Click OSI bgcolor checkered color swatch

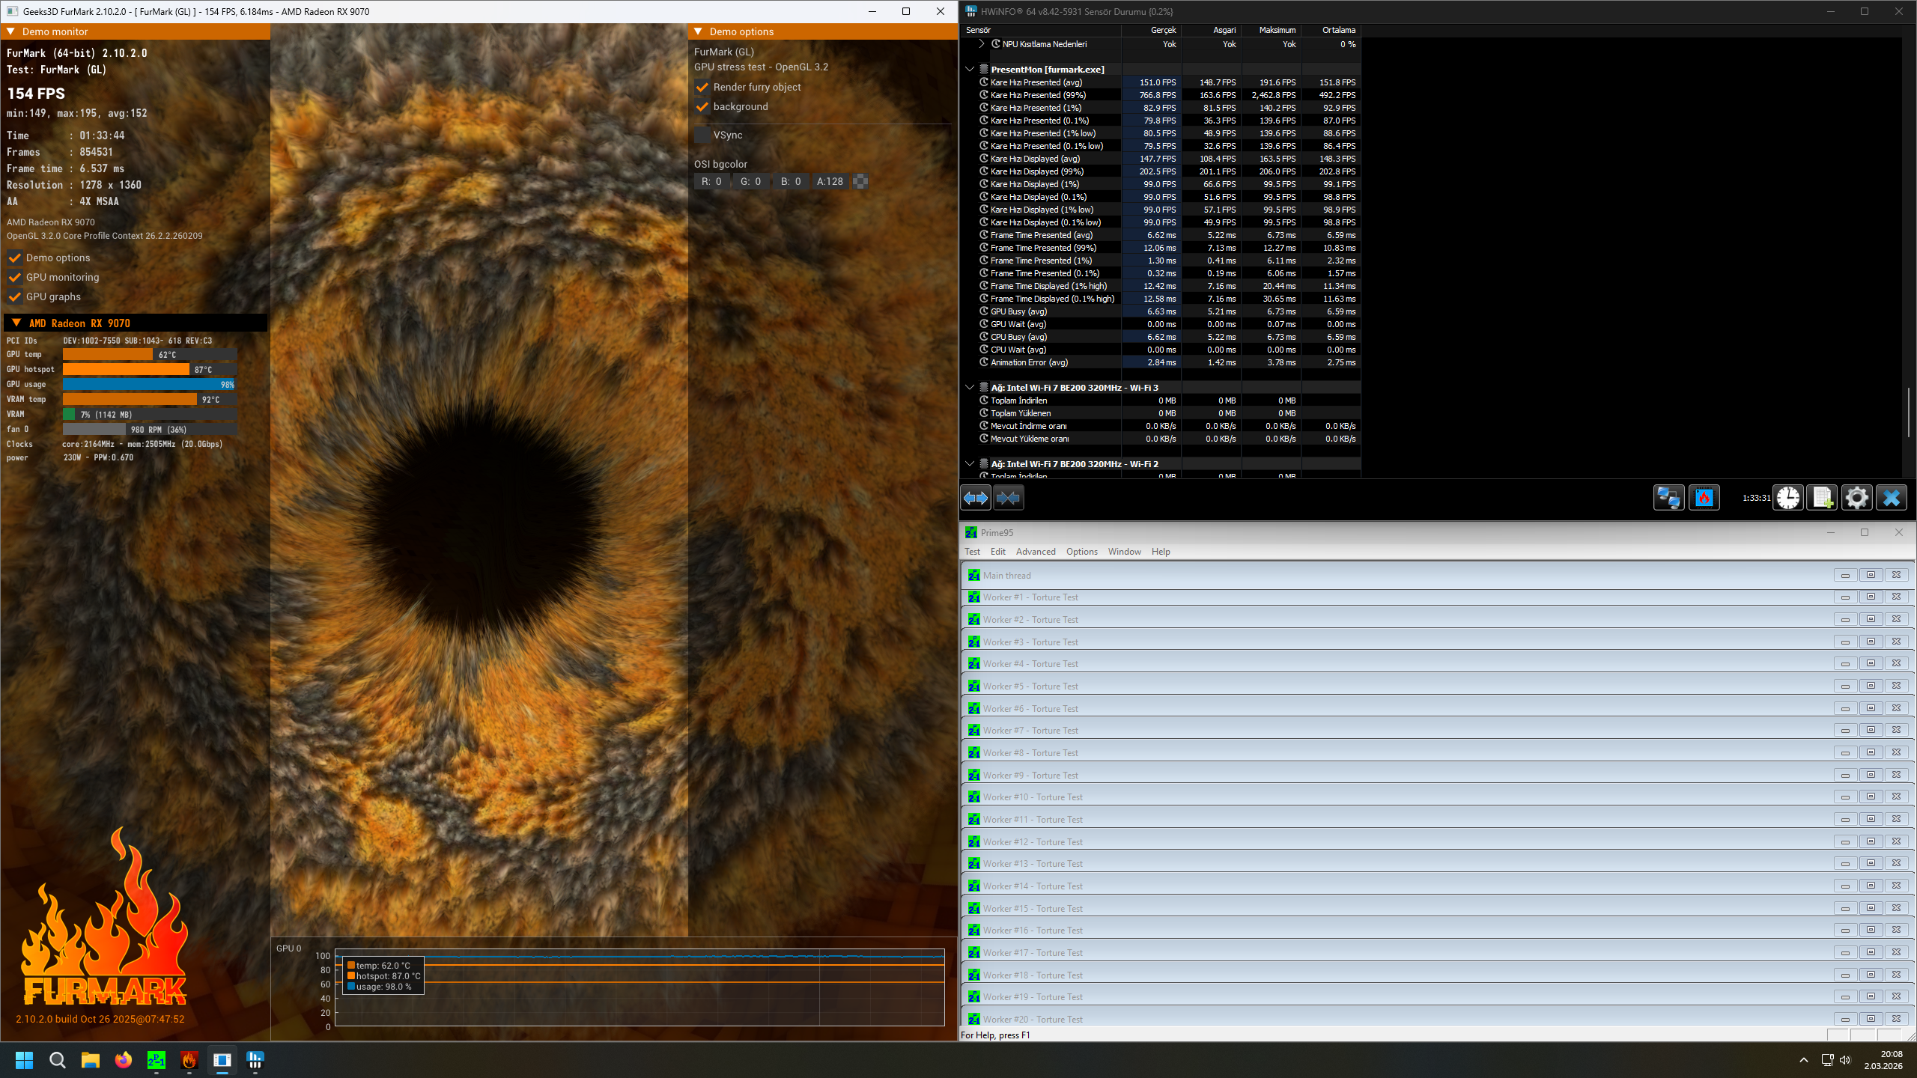860,182
